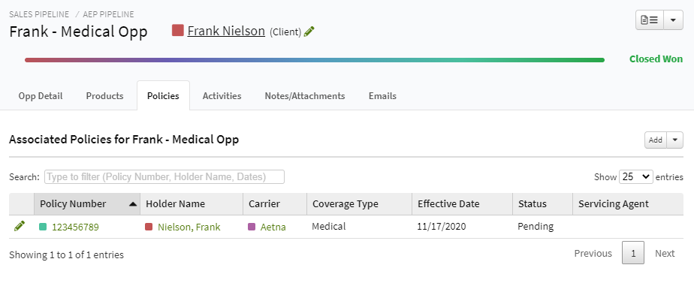This screenshot has height=283, width=694.
Task: Click the red square beside Nielson, Frank
Action: click(149, 227)
